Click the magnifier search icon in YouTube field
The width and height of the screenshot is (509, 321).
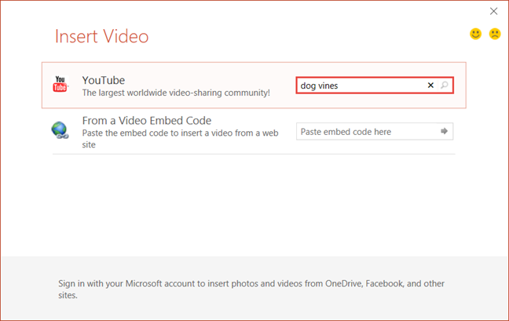445,86
